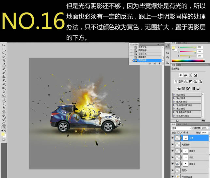Switch to the Masks tab beside Adjustments
The height and width of the screenshot is (178, 210).
pyautogui.click(x=179, y=65)
